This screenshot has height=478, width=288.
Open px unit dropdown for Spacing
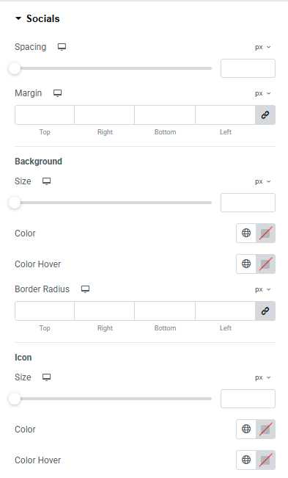point(263,47)
